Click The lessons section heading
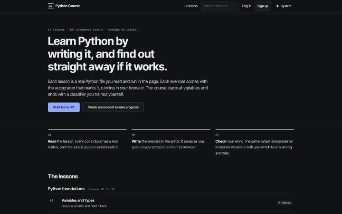The image size is (342, 214). (63, 176)
